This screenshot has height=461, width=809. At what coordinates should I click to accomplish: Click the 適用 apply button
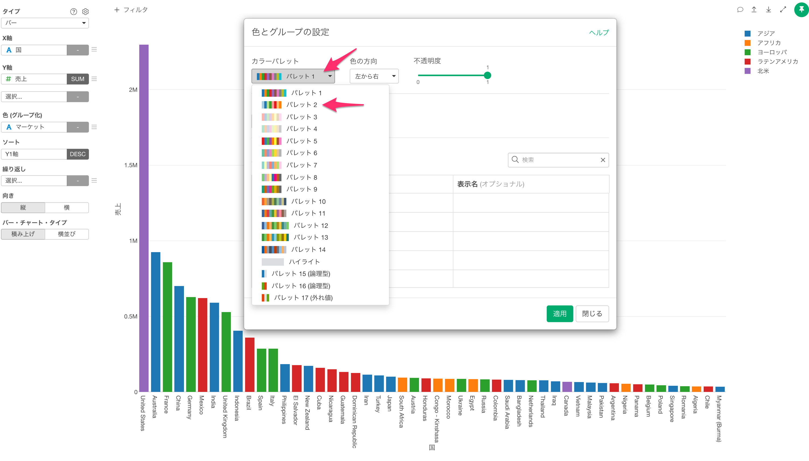coord(560,314)
